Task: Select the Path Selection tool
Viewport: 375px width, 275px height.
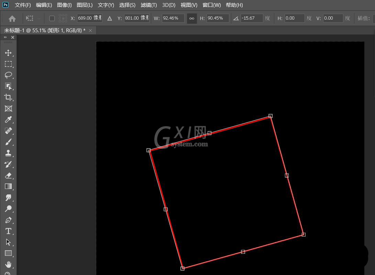Action: (8, 242)
